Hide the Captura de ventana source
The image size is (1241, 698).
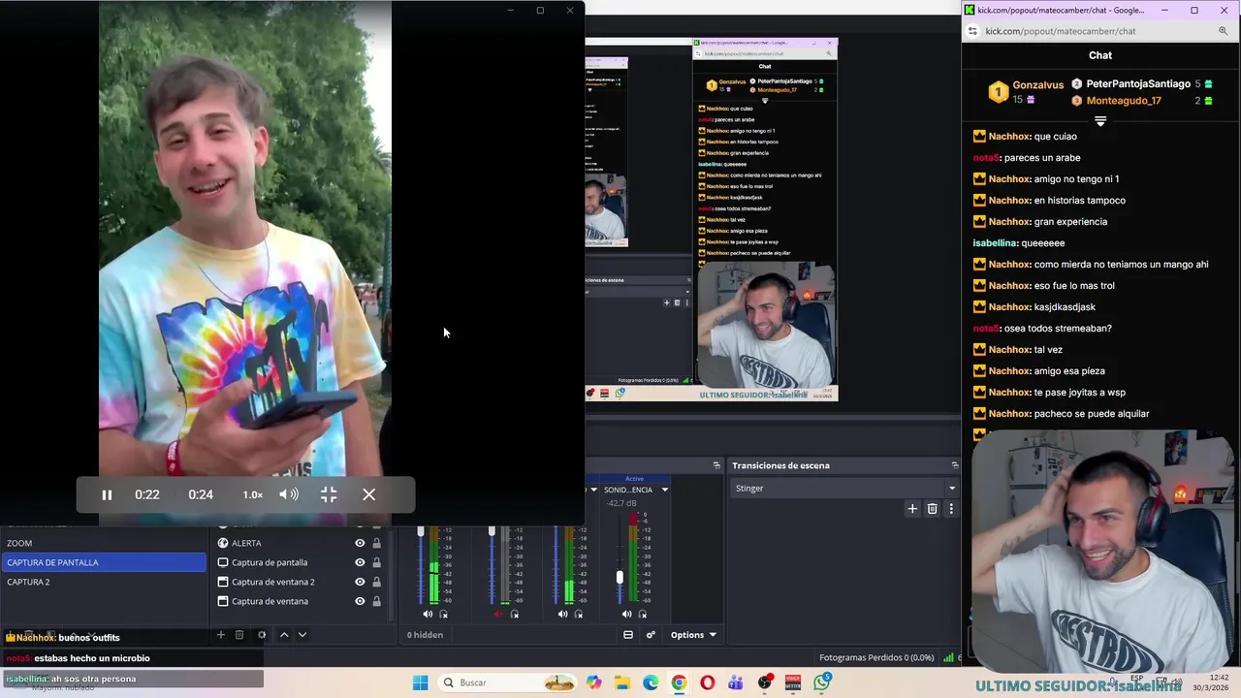pyautogui.click(x=360, y=601)
